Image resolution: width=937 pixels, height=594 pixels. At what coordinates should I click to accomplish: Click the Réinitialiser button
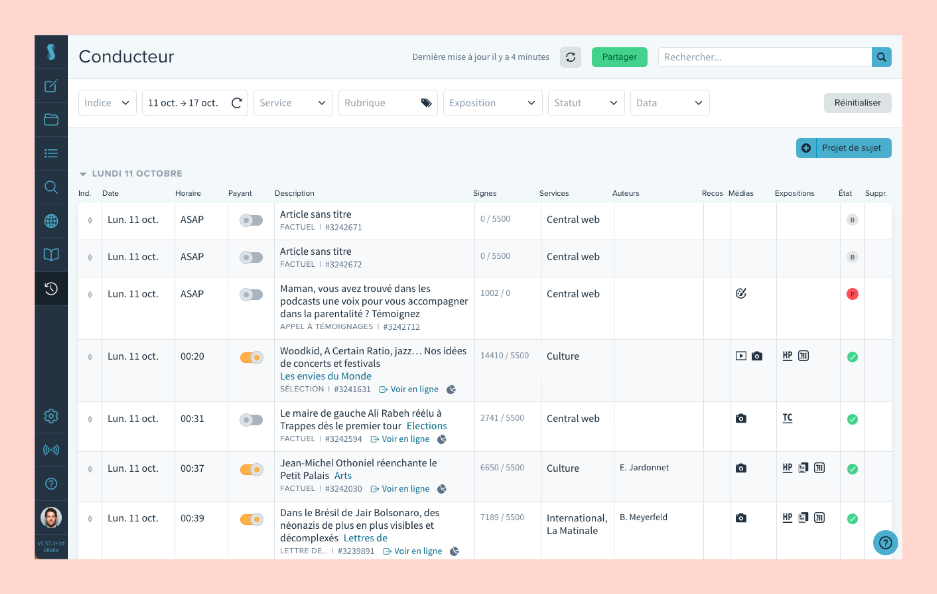pyautogui.click(x=857, y=103)
